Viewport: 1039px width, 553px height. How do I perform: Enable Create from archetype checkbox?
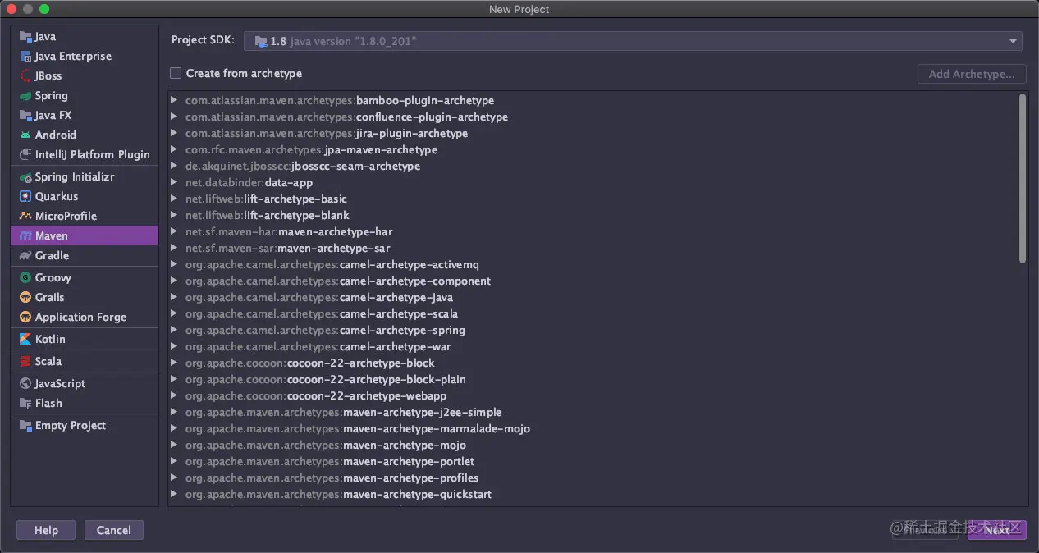pos(176,73)
